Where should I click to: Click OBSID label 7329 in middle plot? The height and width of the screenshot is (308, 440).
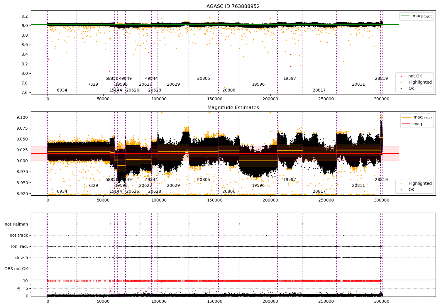(x=93, y=186)
